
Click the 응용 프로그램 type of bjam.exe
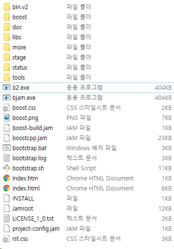(x=84, y=98)
